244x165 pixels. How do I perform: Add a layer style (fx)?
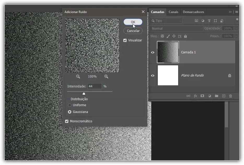[x=195, y=96]
